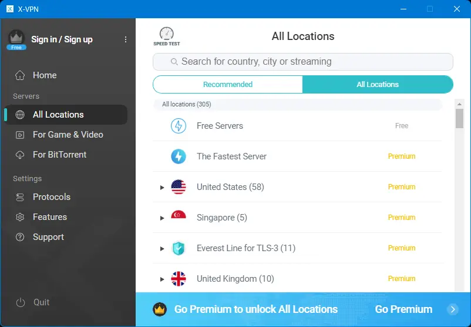471x327 pixels.
Task: Click the United Kingdom flag icon
Action: 179,279
